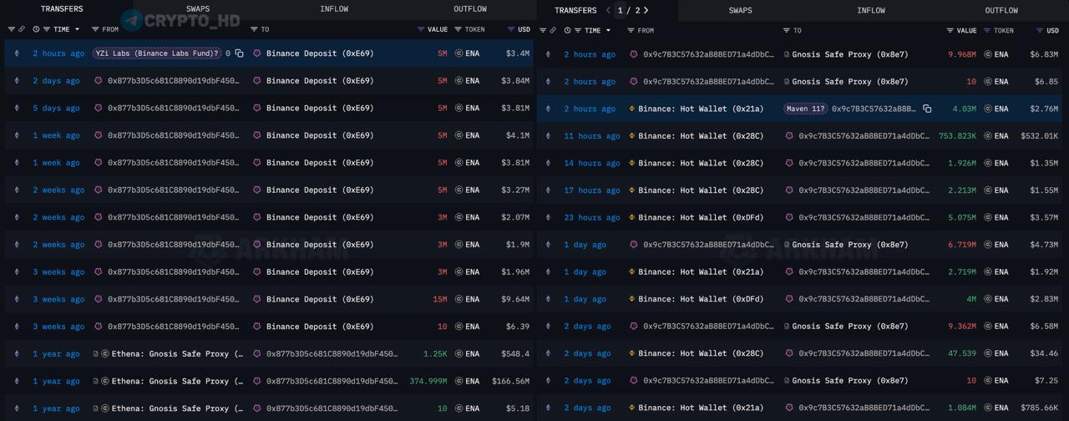
Task: Switch to OUTFLOW tab in right panel
Action: 1001,11
